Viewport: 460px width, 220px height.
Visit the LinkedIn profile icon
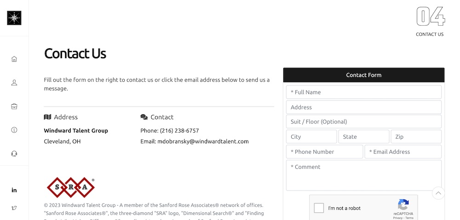[14, 190]
